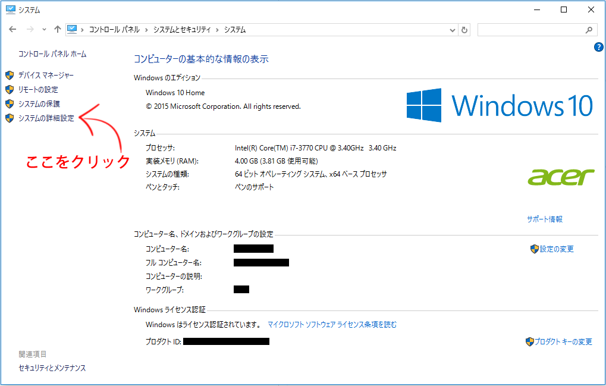The width and height of the screenshot is (606, 386).
Task: Click the computer icon in the address bar
Action: tap(72, 29)
